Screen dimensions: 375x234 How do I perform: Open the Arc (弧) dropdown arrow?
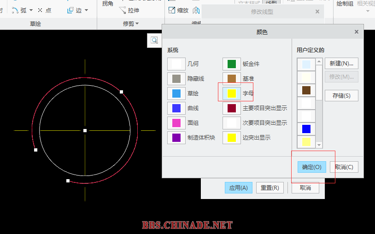[31, 10]
